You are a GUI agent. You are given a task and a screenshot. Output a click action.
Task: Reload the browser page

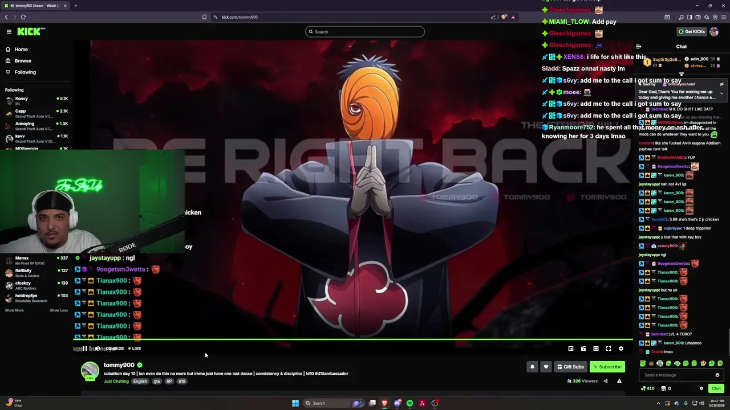pyautogui.click(x=23, y=17)
